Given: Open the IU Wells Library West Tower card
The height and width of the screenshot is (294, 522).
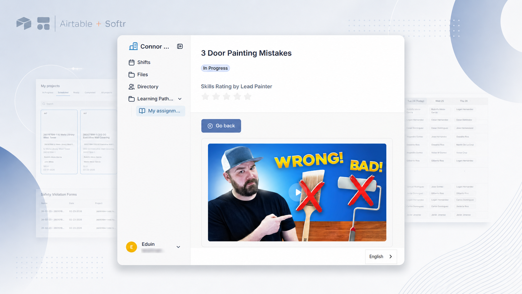Looking at the screenshot, I should pyautogui.click(x=59, y=142).
